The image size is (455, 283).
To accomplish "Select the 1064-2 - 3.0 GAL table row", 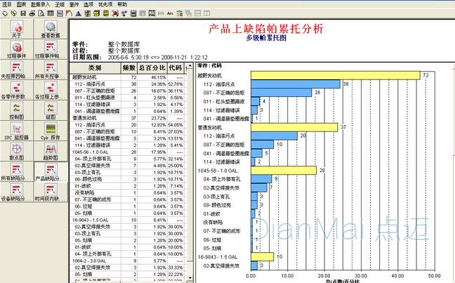I will [x=128, y=261].
